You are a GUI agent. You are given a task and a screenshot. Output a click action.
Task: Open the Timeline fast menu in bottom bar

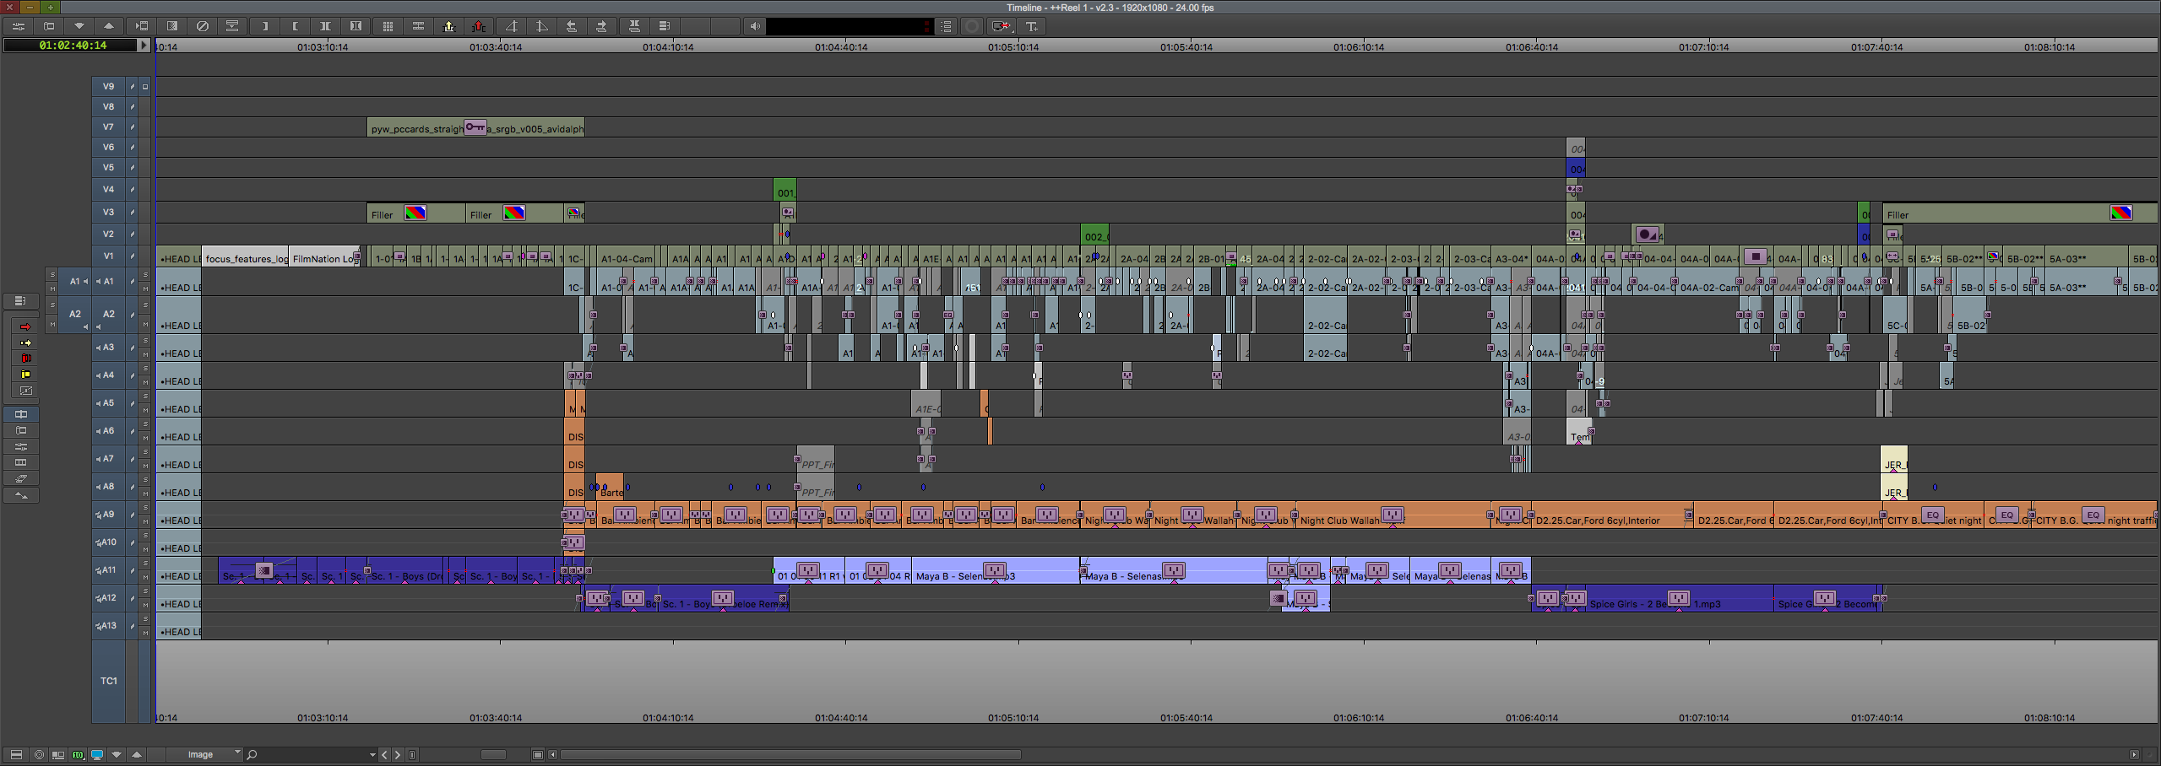point(16,754)
